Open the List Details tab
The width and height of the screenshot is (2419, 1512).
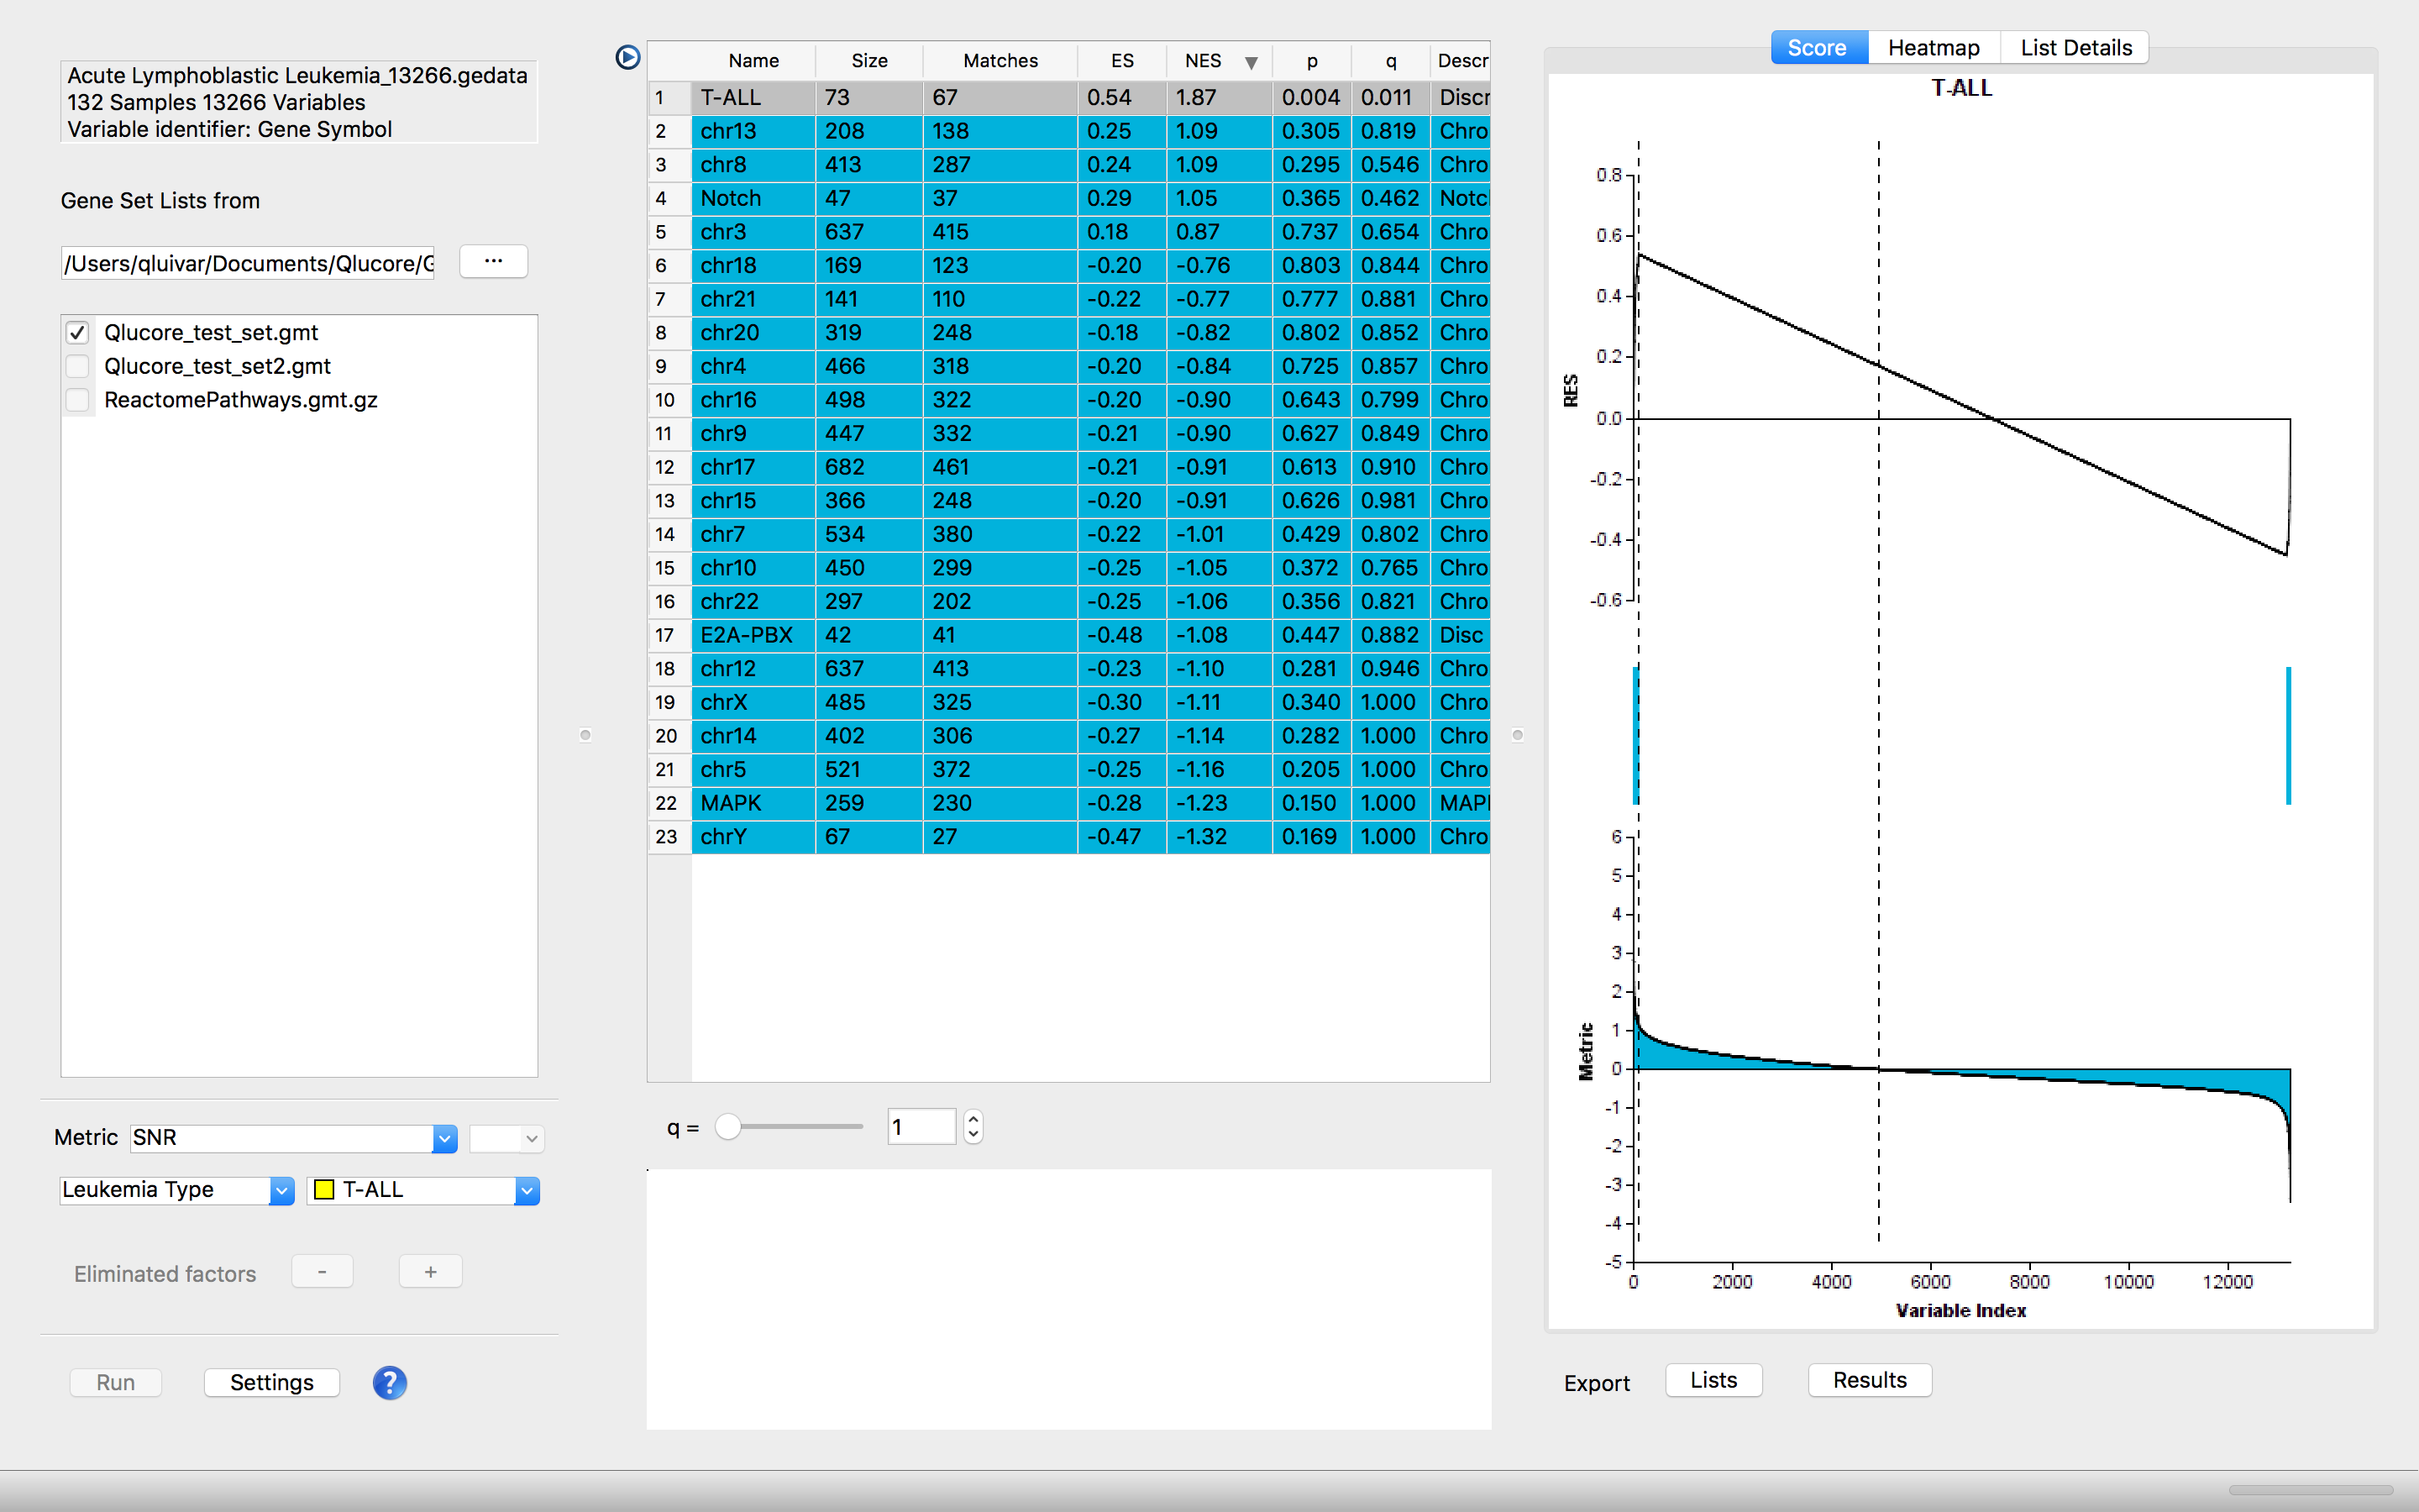[x=2075, y=47]
